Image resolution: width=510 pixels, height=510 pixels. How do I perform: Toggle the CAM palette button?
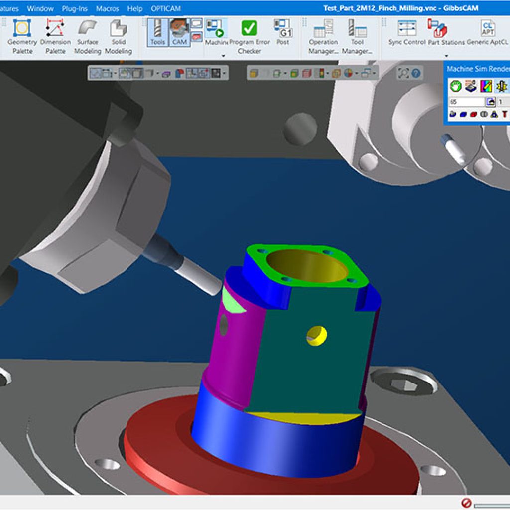pos(179,33)
